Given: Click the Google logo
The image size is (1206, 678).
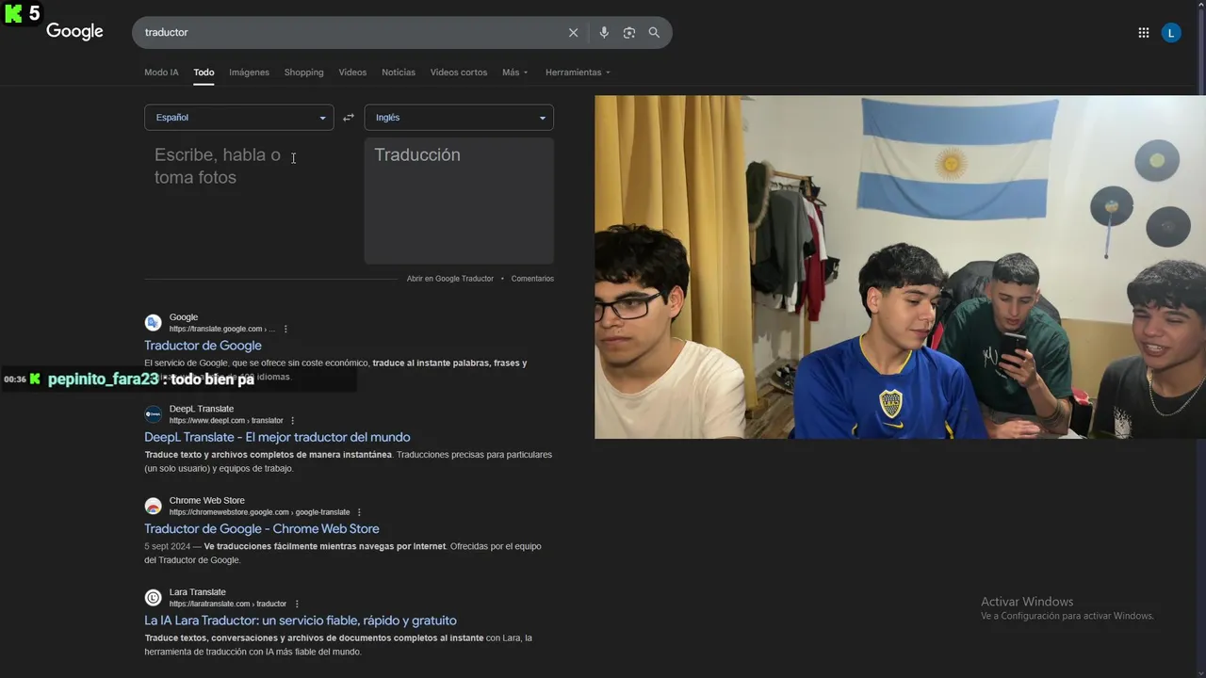Looking at the screenshot, I should 74,31.
